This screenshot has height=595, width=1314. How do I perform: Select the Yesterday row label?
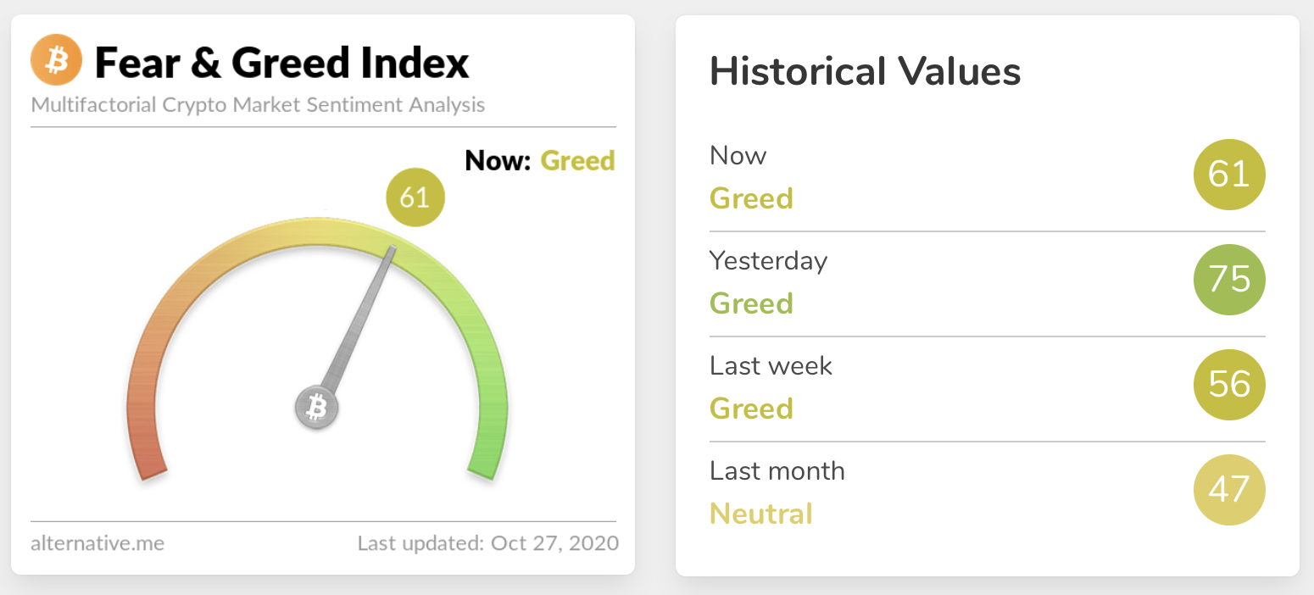pos(768,261)
